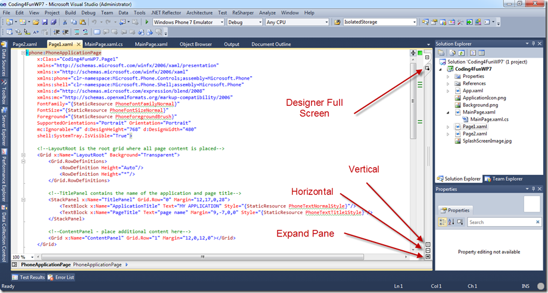Open the Test Results panel
The width and height of the screenshot is (548, 293).
29,278
